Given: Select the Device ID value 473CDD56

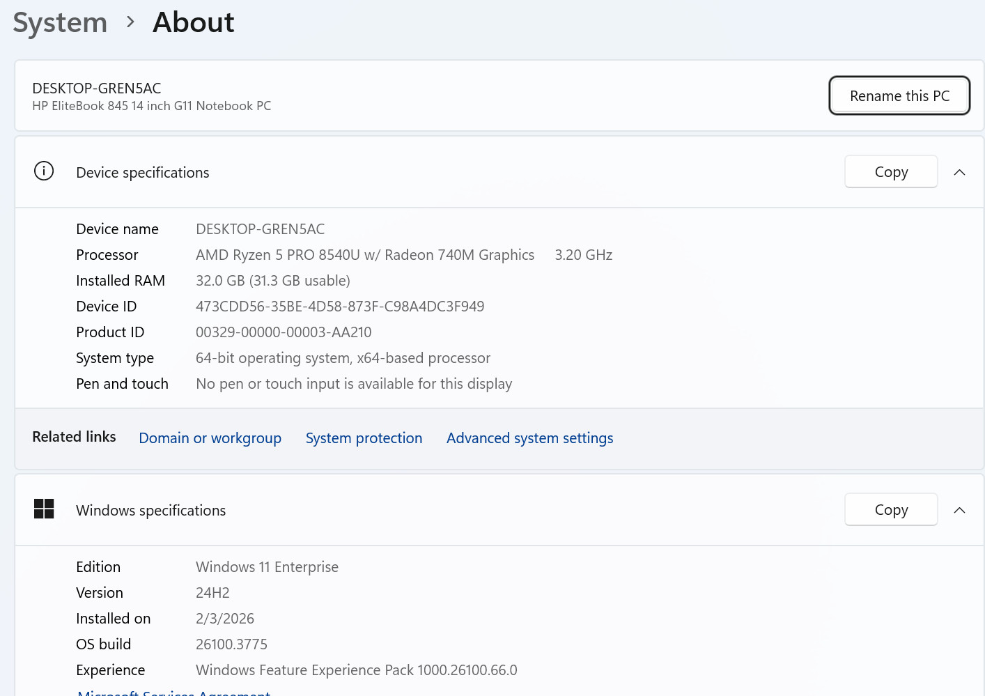Looking at the screenshot, I should point(340,307).
